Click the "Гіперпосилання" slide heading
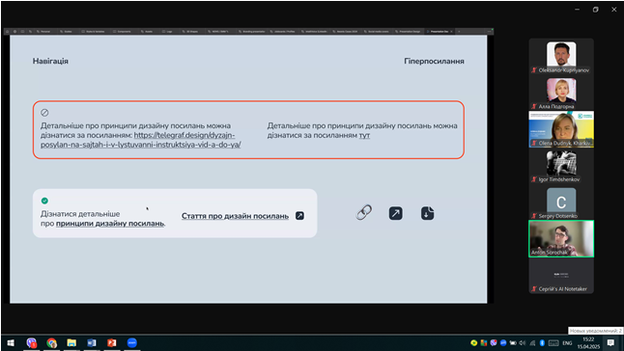This screenshot has height=351, width=624. tap(434, 61)
